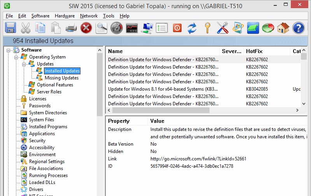Select Running Processes in the tree
The height and width of the screenshot is (196, 311).
(x=48, y=175)
